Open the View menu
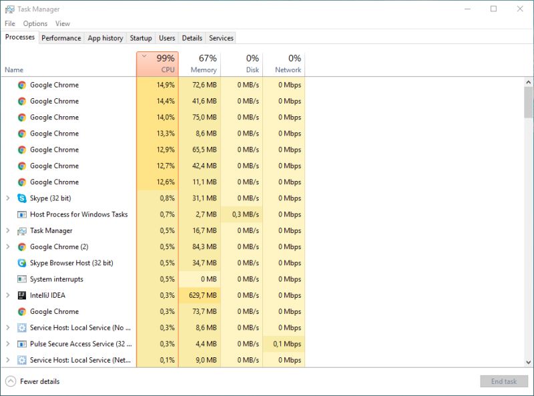 [63, 23]
